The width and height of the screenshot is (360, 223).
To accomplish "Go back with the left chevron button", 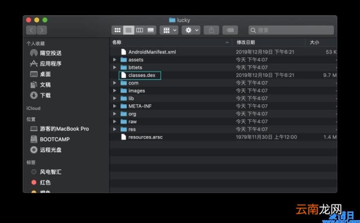I will (31, 30).
